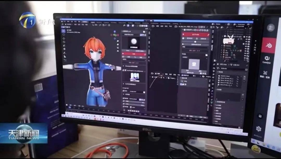This screenshot has width=281, height=159.
Task: Click the right gray button under the red viewport button
Action: click(140, 57)
